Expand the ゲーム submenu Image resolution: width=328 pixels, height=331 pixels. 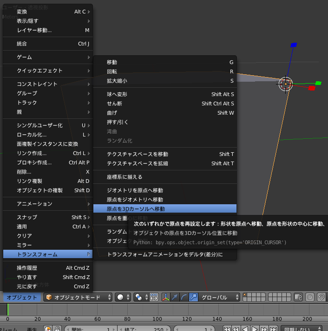click(x=48, y=57)
